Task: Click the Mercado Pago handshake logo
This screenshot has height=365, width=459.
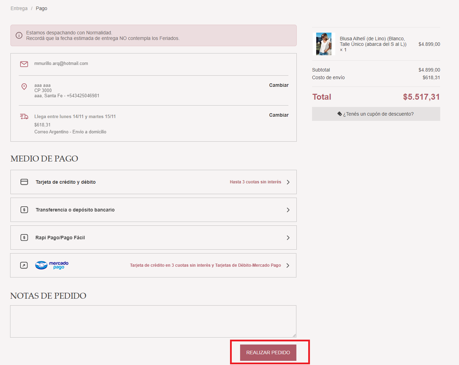Action: click(41, 265)
